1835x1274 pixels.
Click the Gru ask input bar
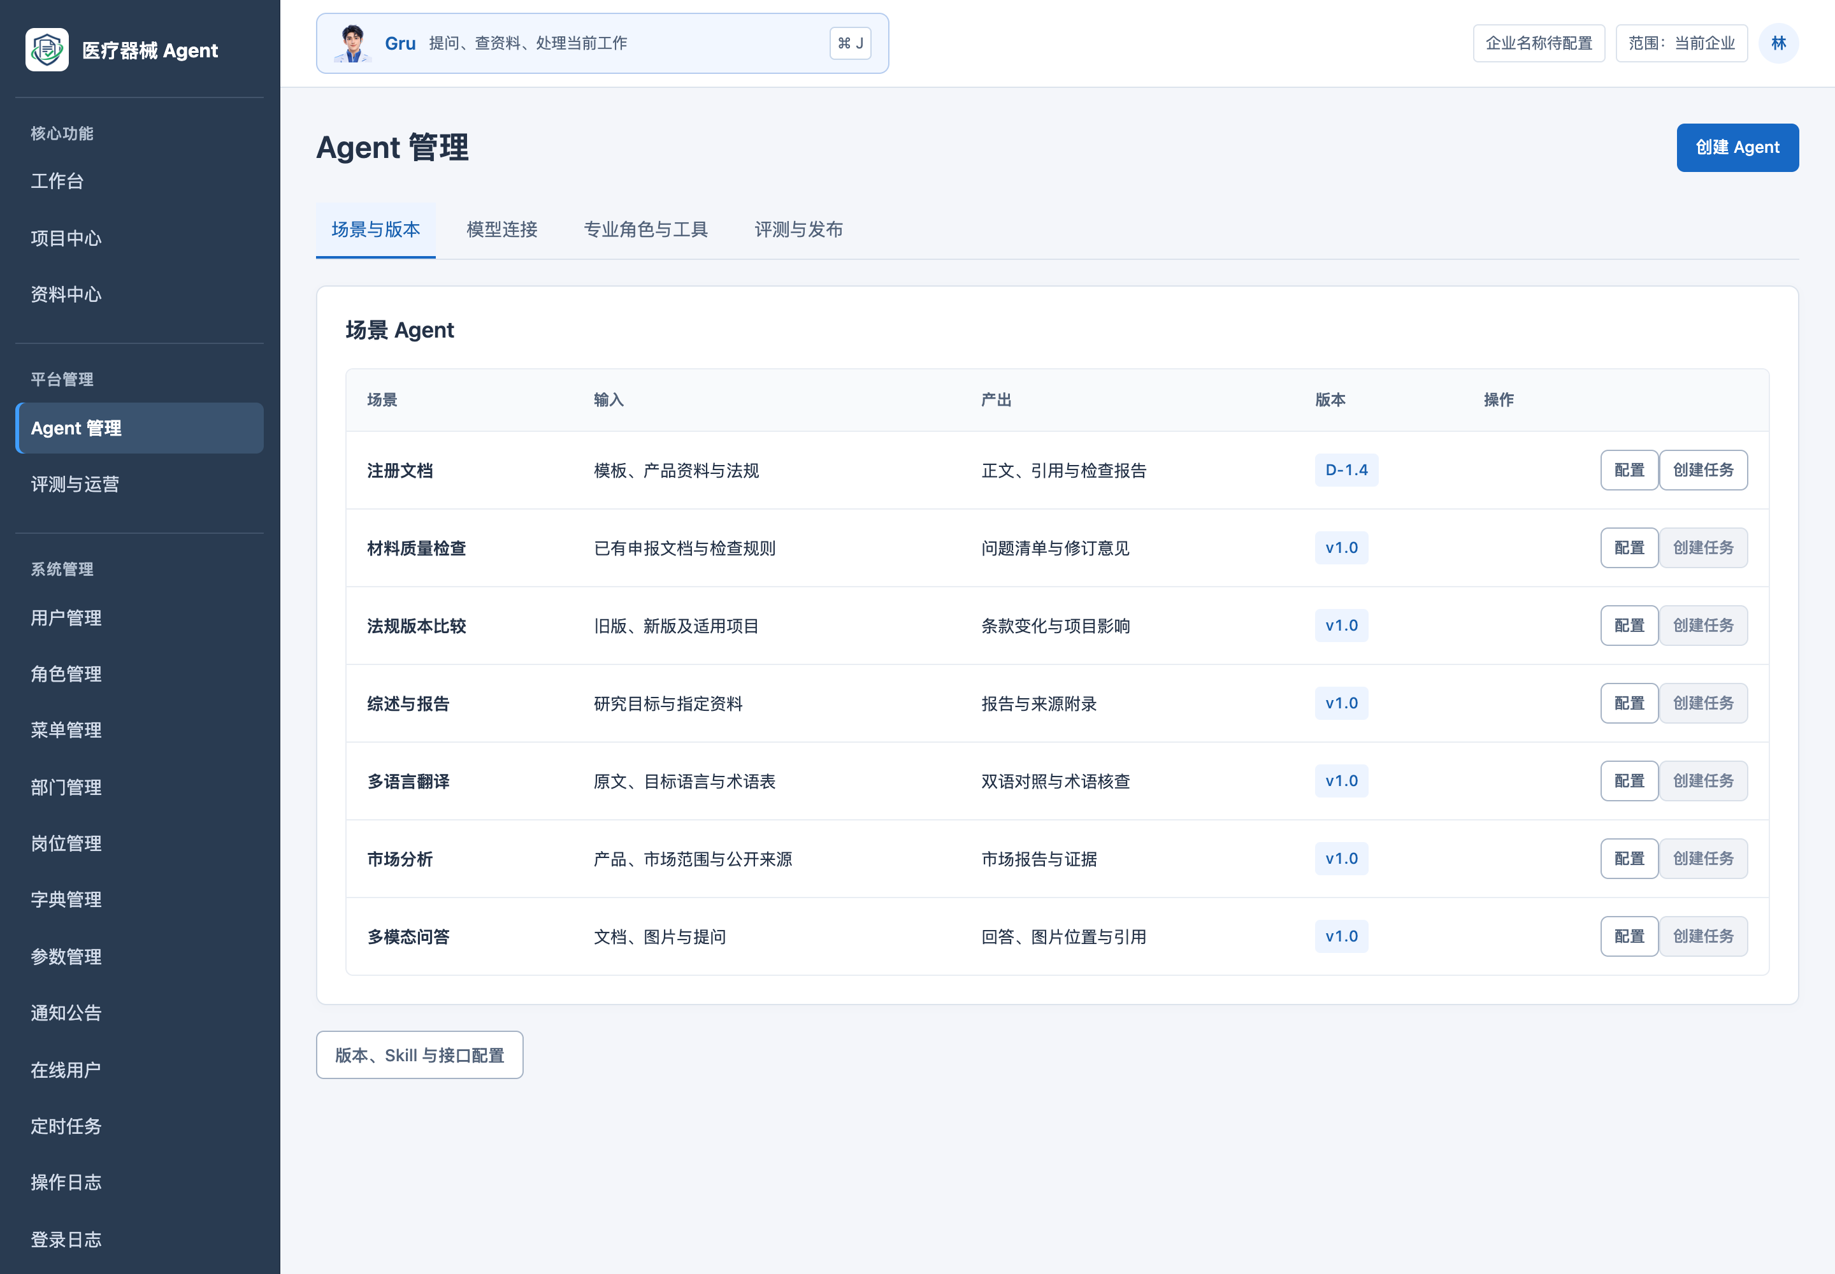click(602, 43)
